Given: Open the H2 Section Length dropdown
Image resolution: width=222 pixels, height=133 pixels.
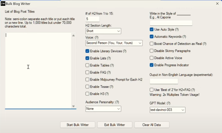Looking at the screenshot, I should coord(103,31).
